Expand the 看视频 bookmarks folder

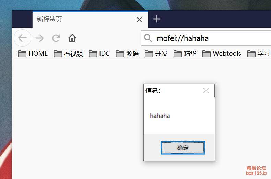pos(68,54)
